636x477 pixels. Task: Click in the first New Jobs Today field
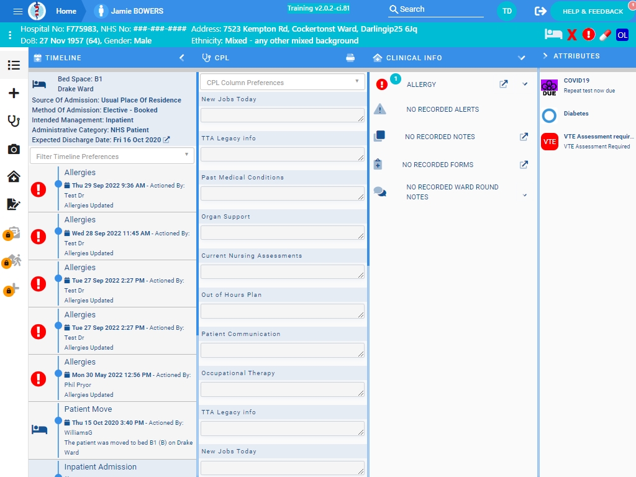click(x=283, y=115)
